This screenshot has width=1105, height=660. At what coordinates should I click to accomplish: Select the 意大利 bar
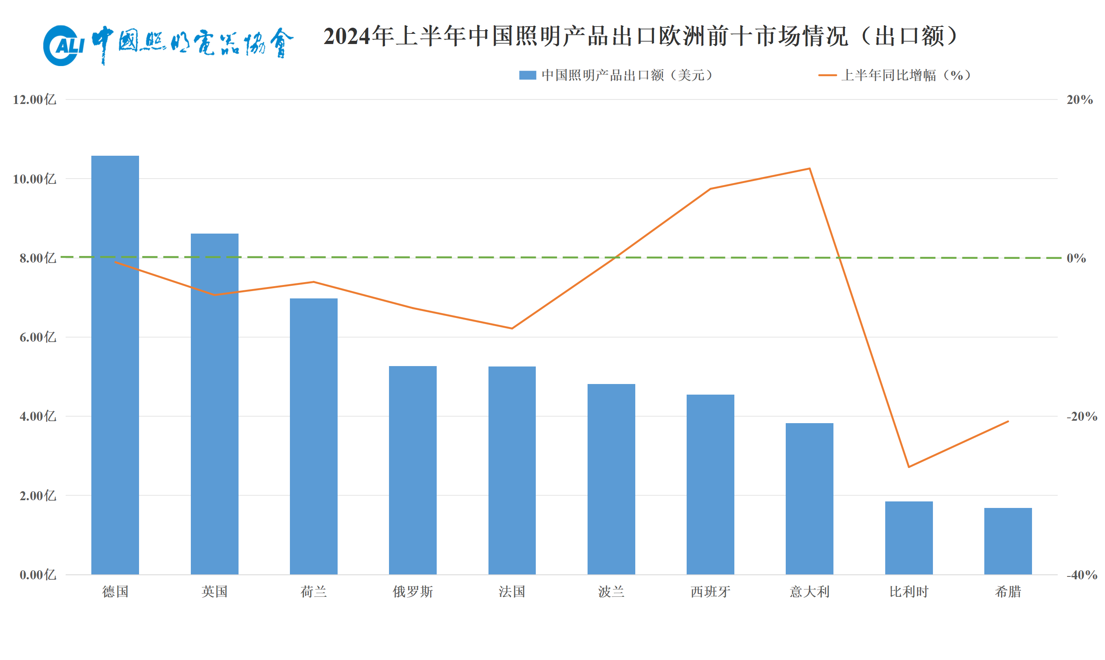(810, 499)
